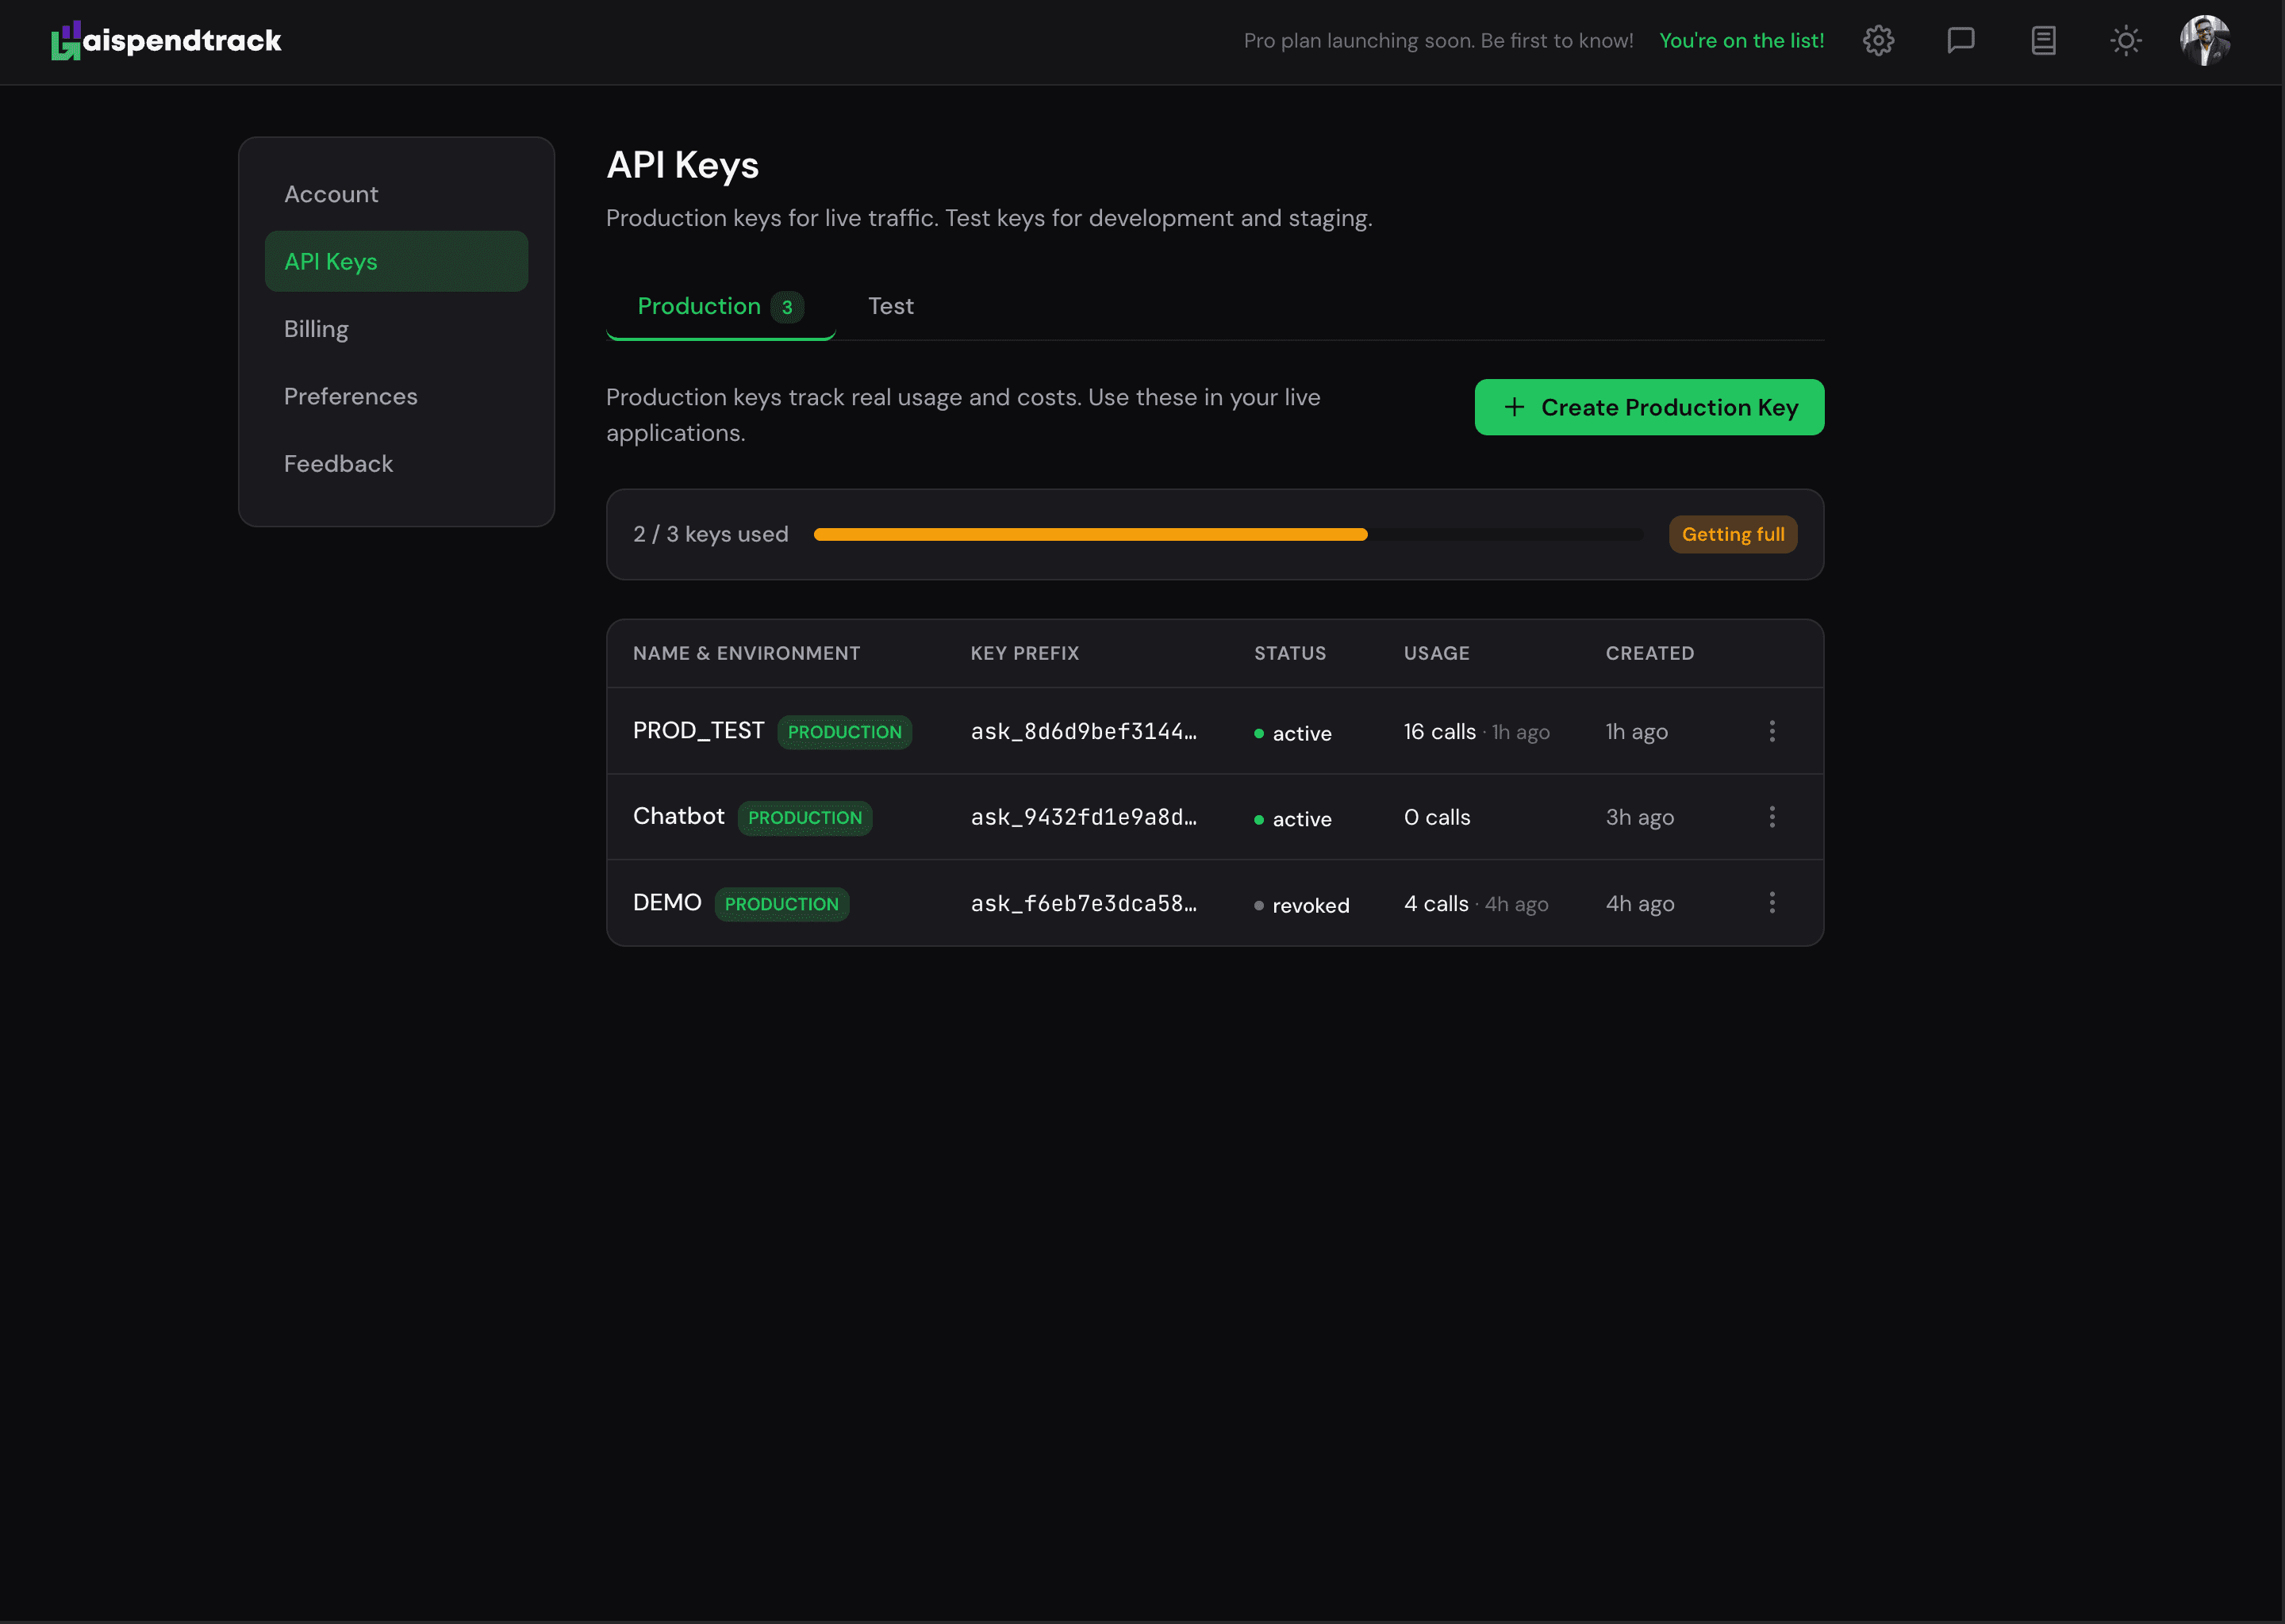Click the Create Production Key button

click(x=1649, y=407)
